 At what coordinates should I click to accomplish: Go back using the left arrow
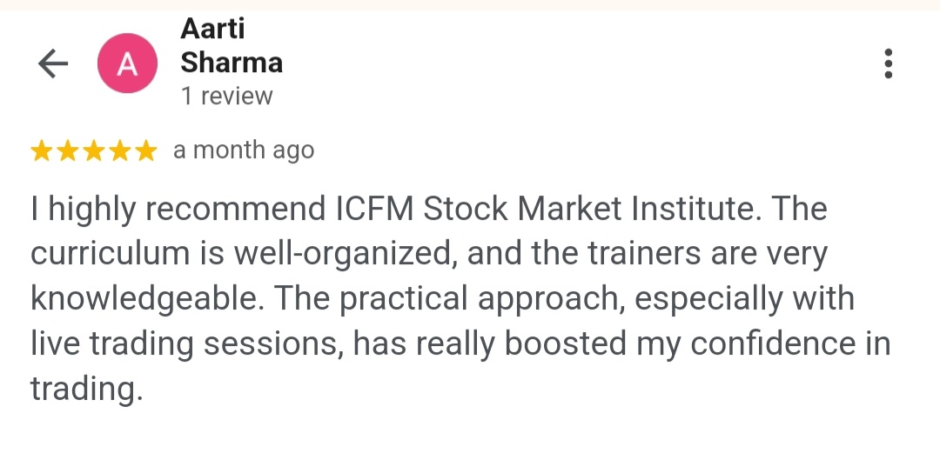coord(53,63)
